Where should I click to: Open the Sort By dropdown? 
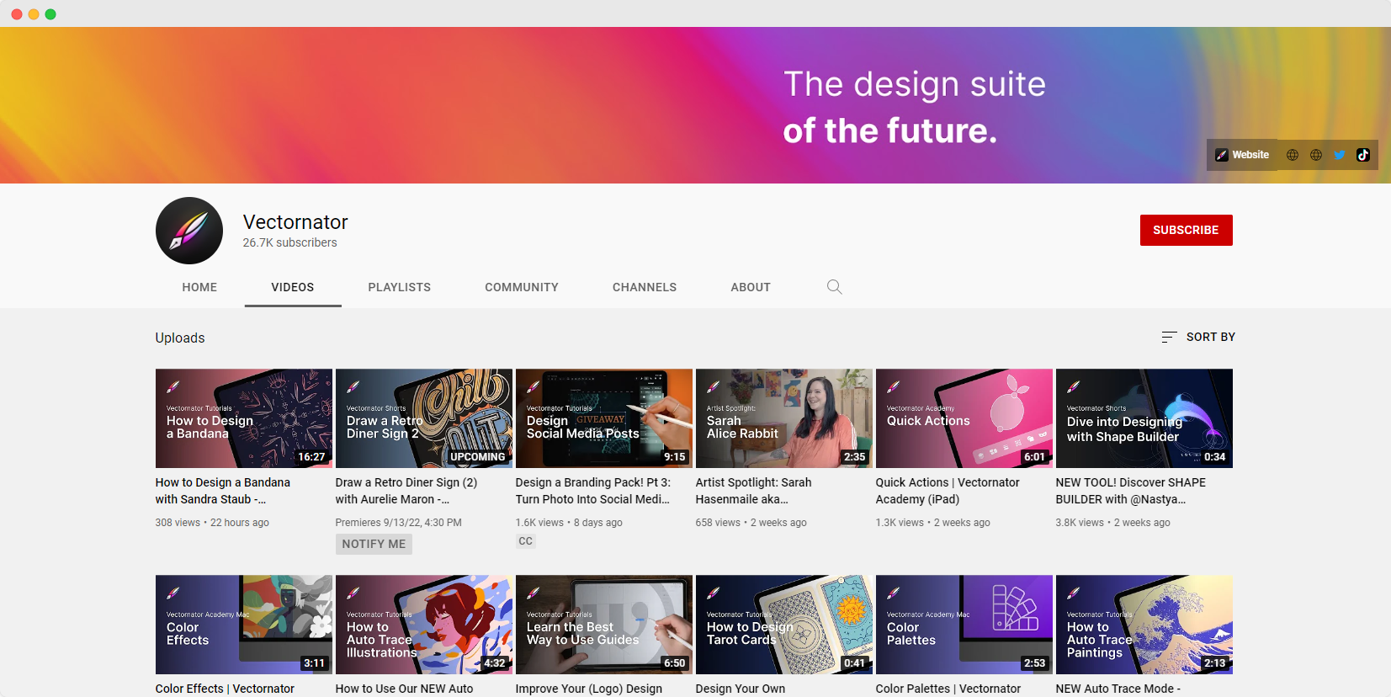[1198, 337]
